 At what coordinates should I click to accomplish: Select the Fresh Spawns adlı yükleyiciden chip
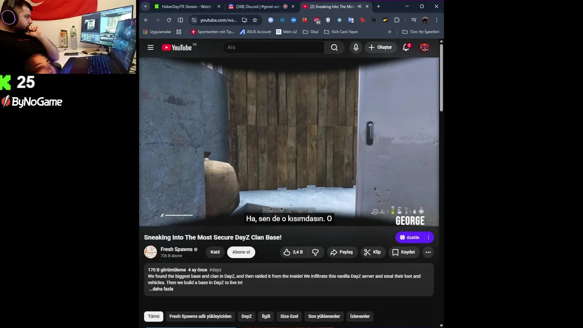200,316
